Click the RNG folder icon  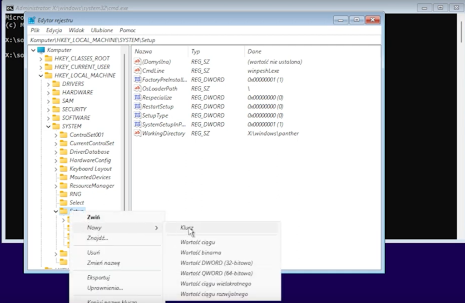click(x=64, y=194)
